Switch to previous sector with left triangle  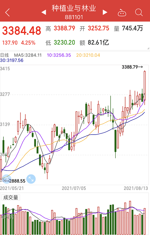(x=44, y=12)
